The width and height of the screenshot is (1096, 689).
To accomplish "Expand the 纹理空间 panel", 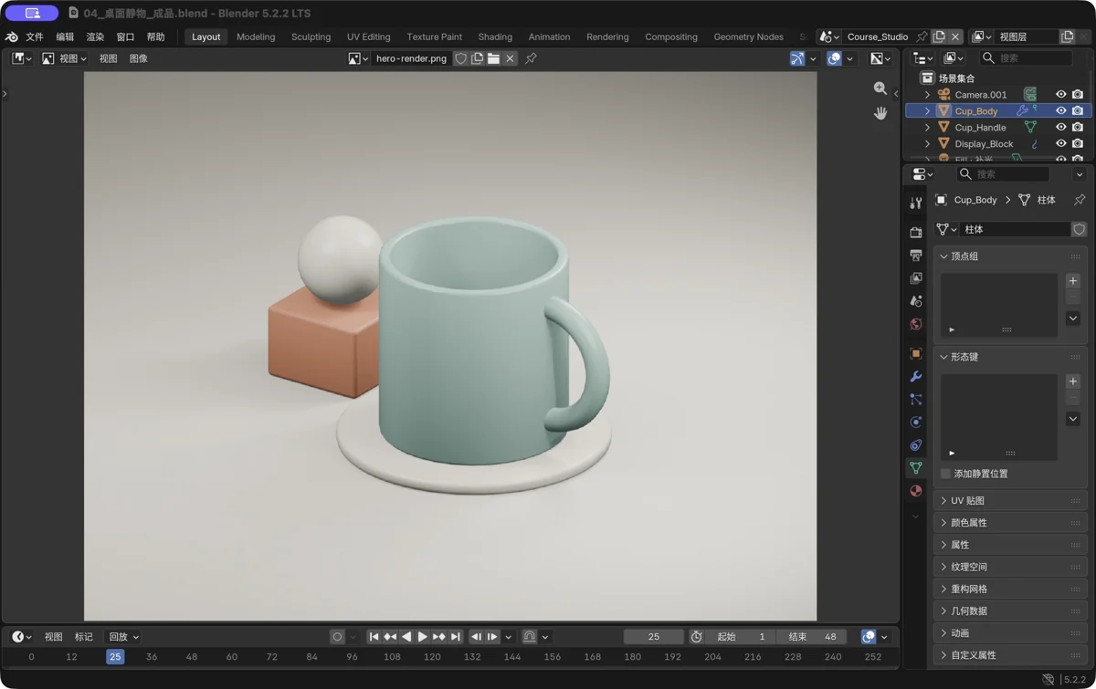I will click(1010, 567).
